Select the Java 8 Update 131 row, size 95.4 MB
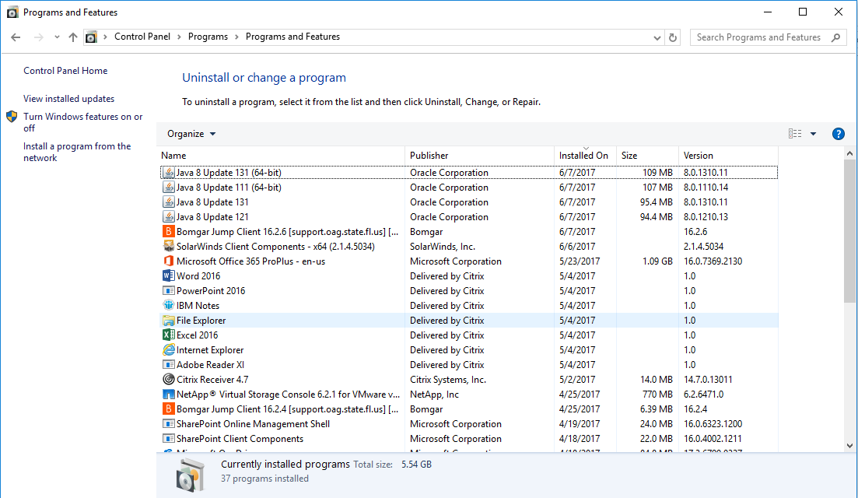 click(x=469, y=202)
